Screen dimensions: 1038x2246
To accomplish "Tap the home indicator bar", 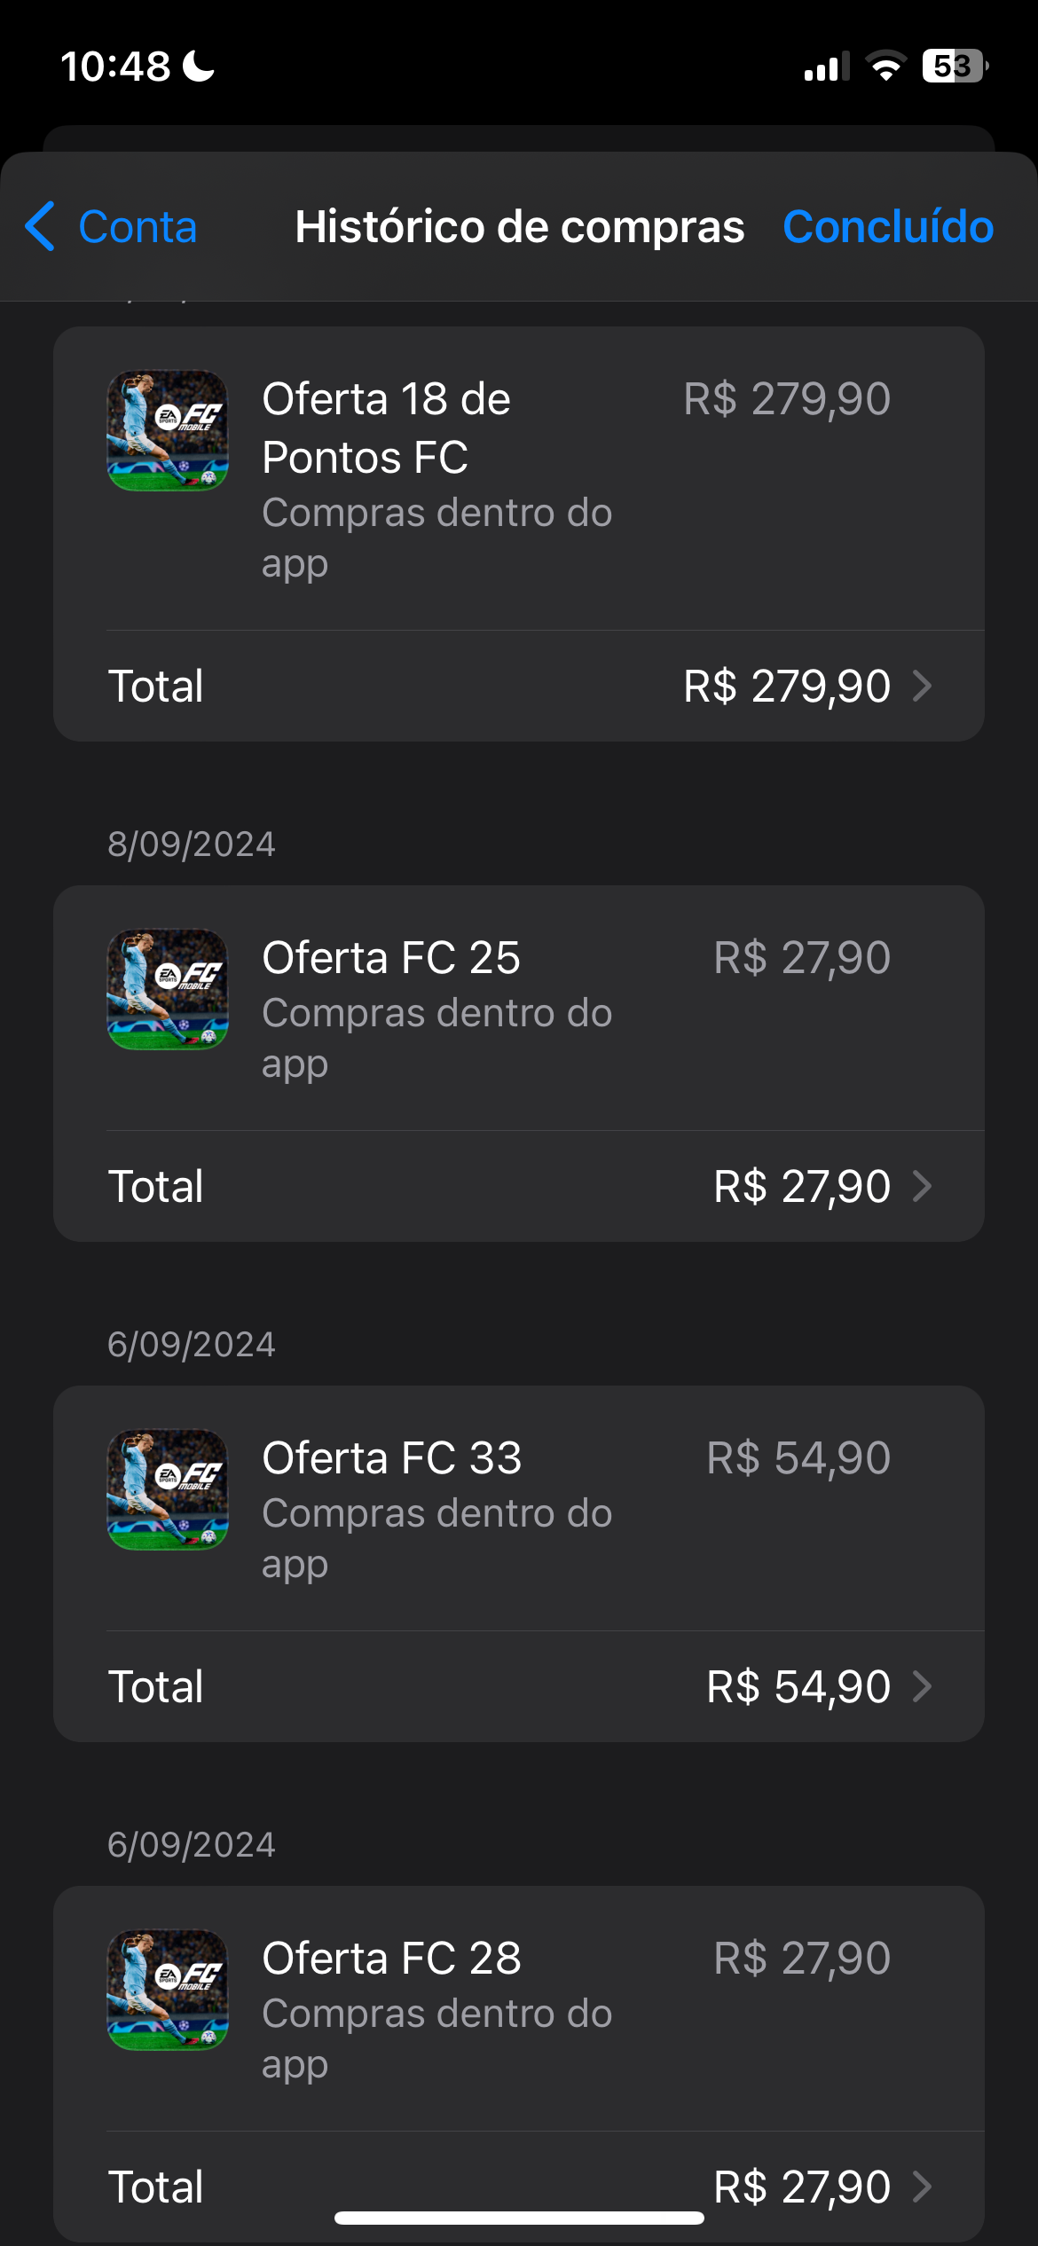I will coord(519,2218).
